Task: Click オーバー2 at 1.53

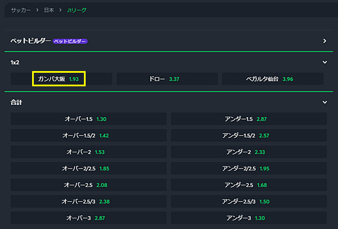Action: click(x=88, y=152)
